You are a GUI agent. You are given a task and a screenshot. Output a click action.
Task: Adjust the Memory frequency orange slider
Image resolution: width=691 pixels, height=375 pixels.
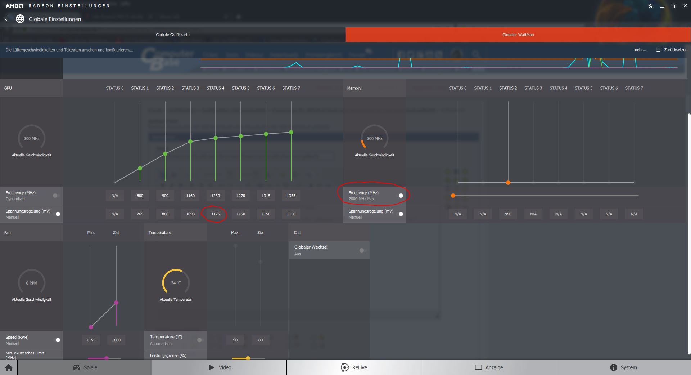coord(453,196)
